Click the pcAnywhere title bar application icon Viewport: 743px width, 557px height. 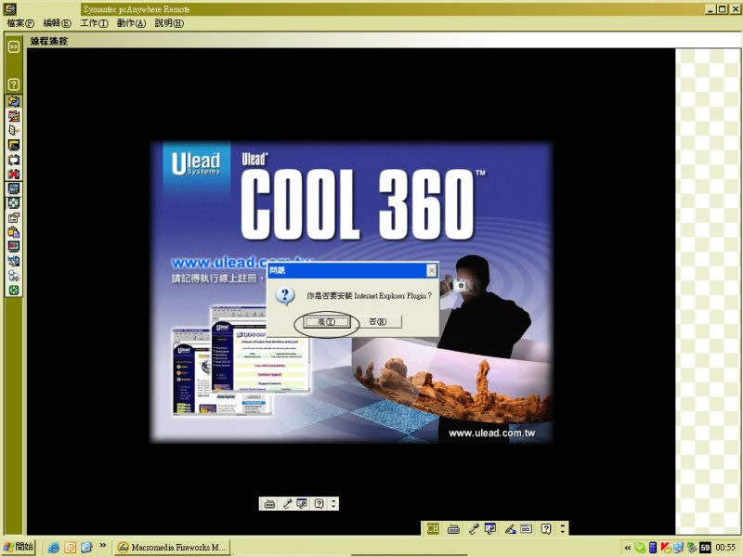(x=10, y=8)
